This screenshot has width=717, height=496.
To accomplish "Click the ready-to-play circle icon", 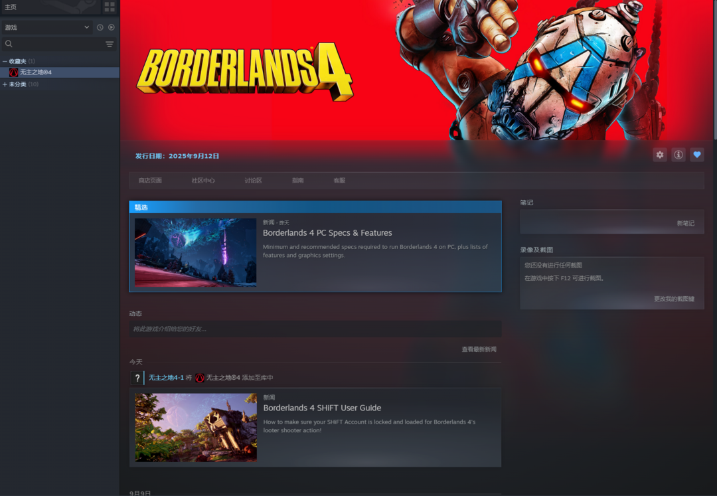I will tap(112, 27).
